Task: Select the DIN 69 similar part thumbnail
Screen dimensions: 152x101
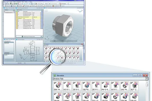Action: [87, 97]
